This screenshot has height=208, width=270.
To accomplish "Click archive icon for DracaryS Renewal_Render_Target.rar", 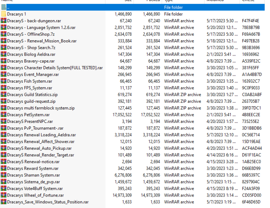I will (4, 155).
